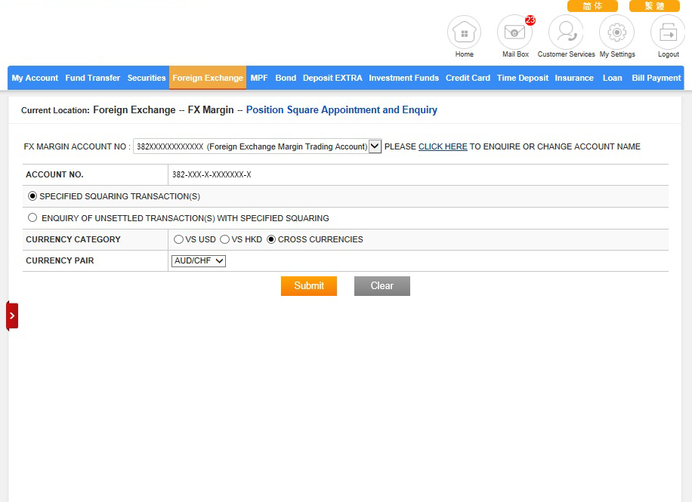
Task: Choose the VS HKD currency category
Action: point(224,239)
